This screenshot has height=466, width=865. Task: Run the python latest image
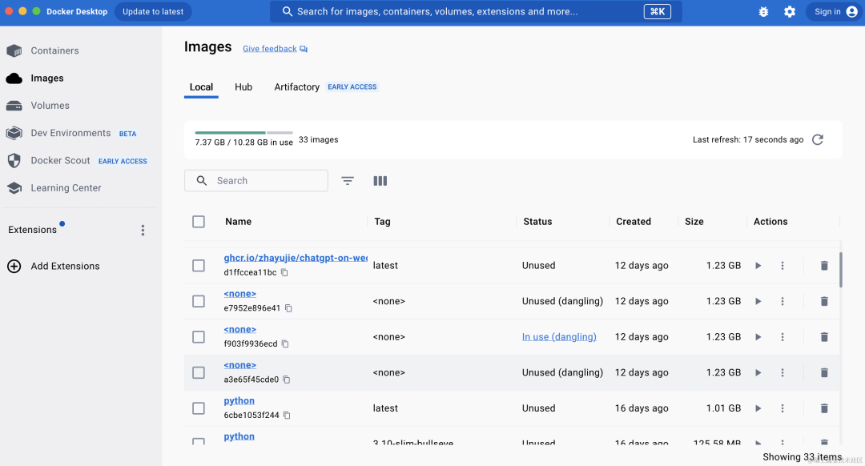[758, 408]
